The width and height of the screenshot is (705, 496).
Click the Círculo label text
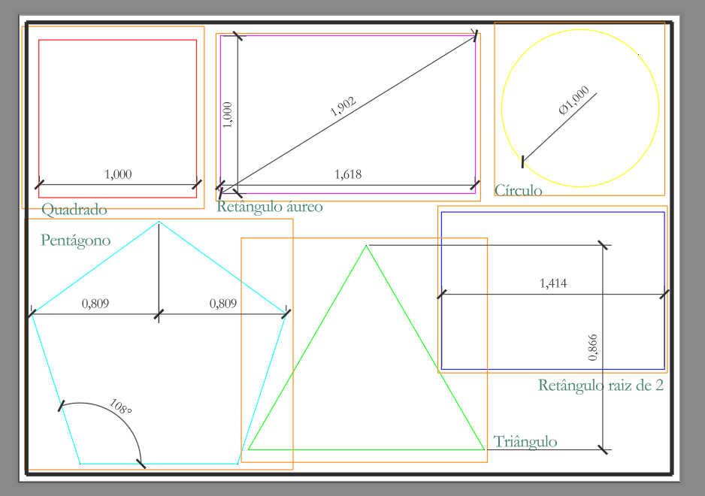[518, 190]
